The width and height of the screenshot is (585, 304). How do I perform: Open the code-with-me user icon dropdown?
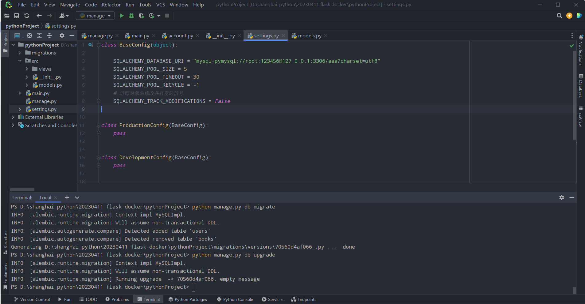(x=64, y=16)
